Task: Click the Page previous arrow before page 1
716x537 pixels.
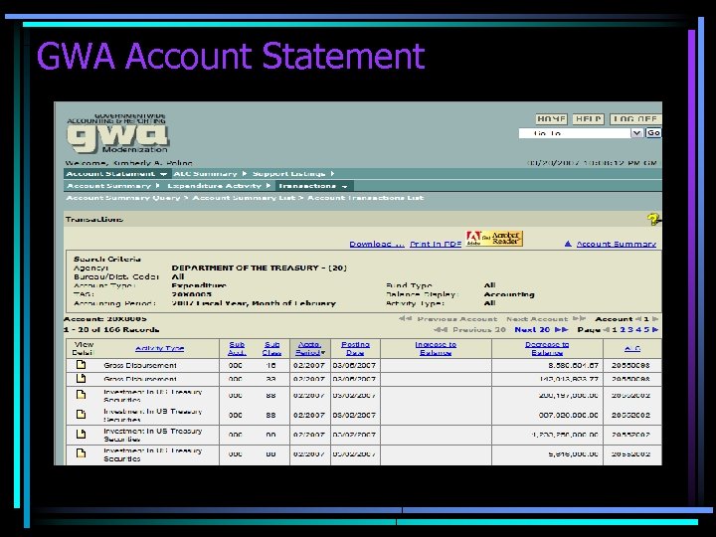Action: (x=607, y=330)
